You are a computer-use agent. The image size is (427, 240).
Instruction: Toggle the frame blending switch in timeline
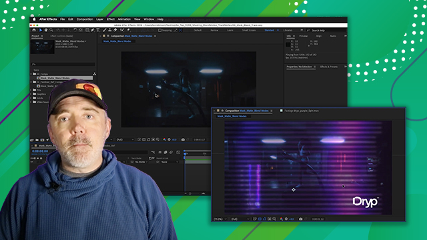pos(165,152)
